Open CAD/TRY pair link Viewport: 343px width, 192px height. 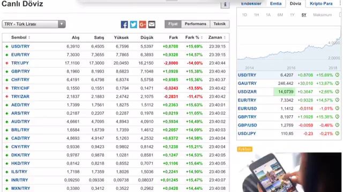point(20,138)
